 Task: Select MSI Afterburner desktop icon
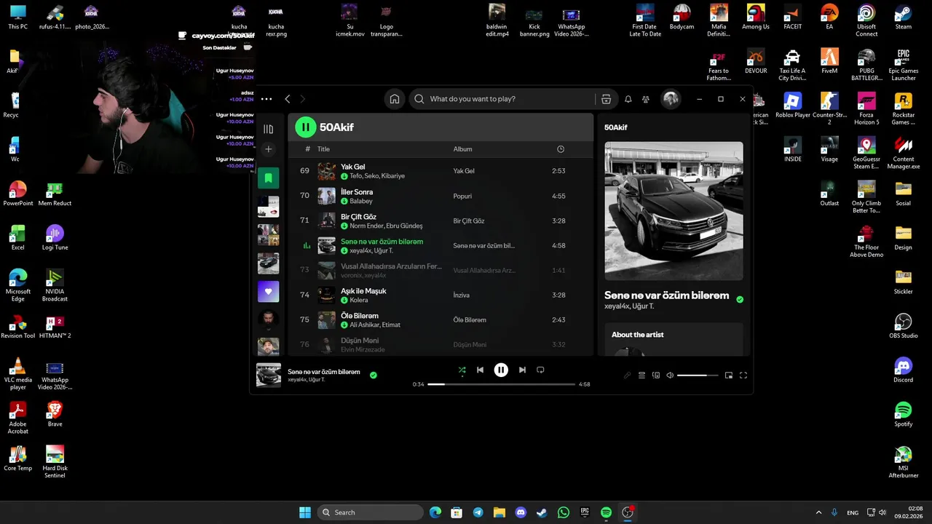pos(903,461)
